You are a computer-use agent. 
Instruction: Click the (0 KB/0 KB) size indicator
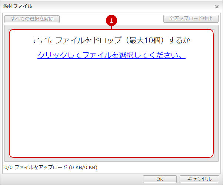pos(83,168)
